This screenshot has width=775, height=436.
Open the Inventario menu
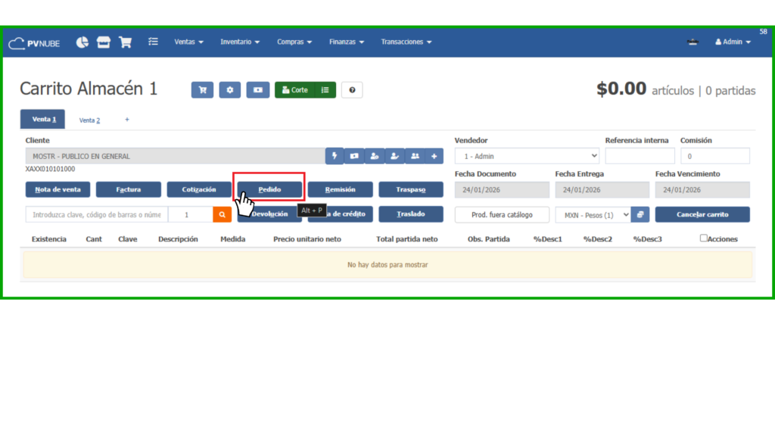click(240, 42)
